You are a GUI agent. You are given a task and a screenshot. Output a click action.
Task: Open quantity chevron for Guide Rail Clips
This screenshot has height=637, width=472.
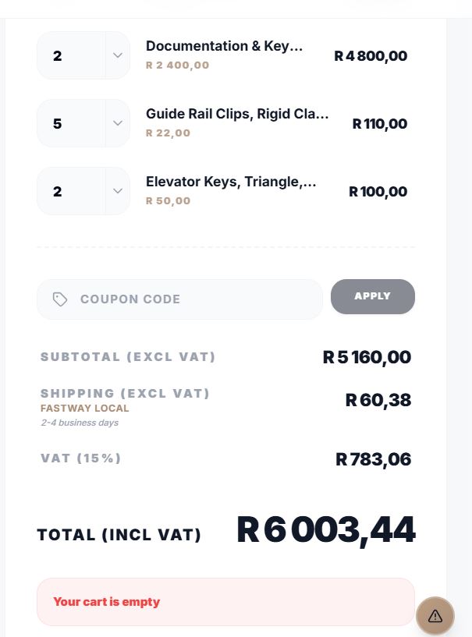(118, 123)
